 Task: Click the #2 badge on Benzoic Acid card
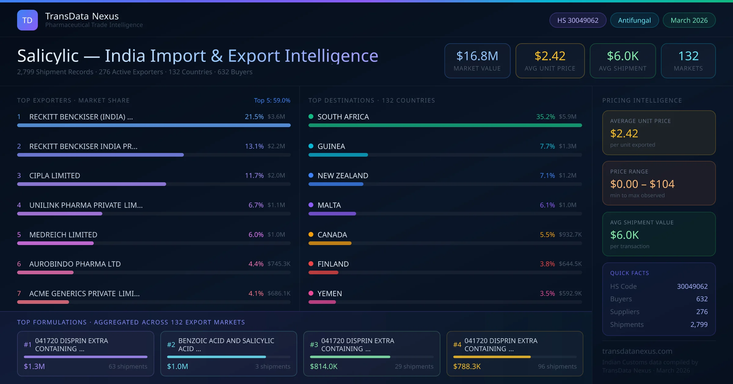point(171,345)
